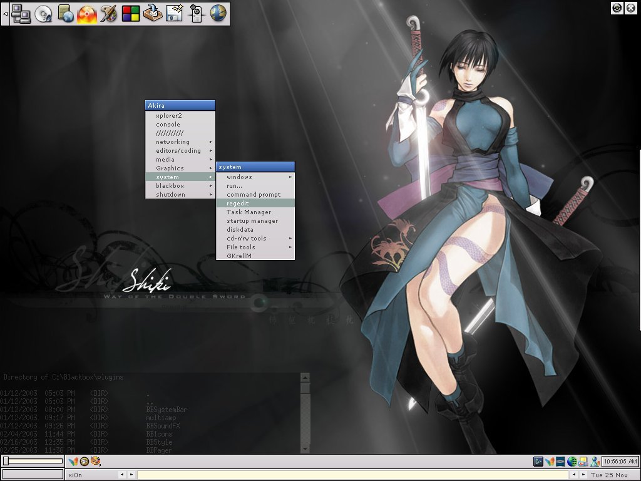Image resolution: width=641 pixels, height=481 pixels.
Task: Click the slider handle in bottom-left bar
Action: point(6,462)
